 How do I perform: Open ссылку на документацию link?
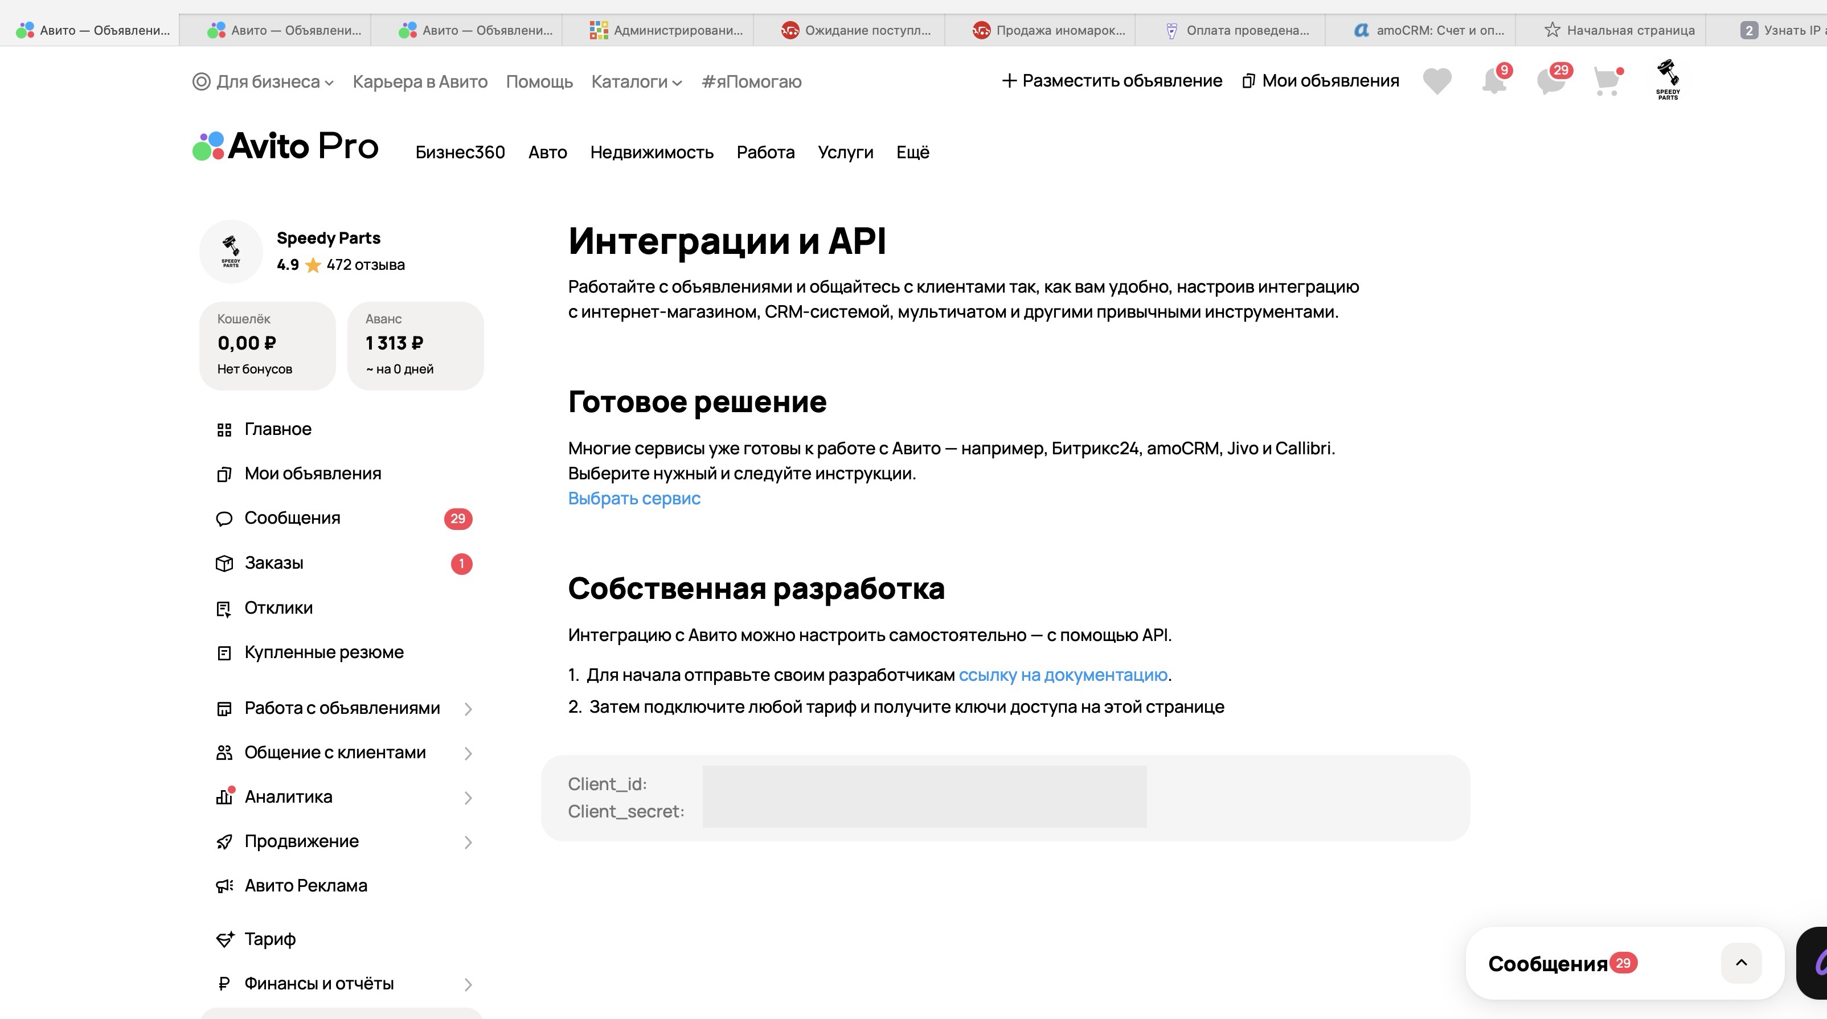pyautogui.click(x=1063, y=675)
